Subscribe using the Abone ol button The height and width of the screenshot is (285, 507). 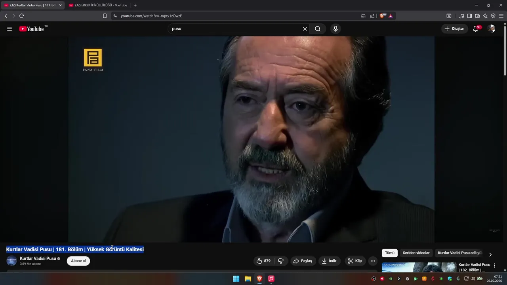(78, 261)
